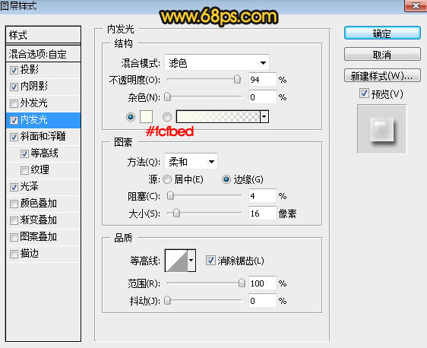Click the 取消 cancel button

382,54
